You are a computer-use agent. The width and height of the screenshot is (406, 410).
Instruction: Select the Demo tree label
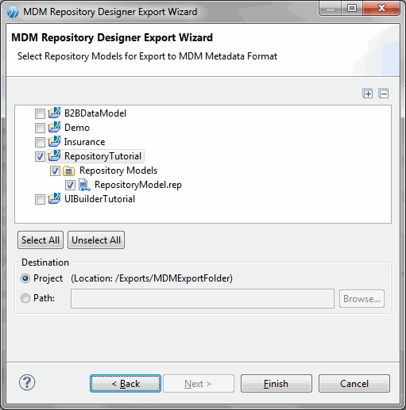(77, 128)
